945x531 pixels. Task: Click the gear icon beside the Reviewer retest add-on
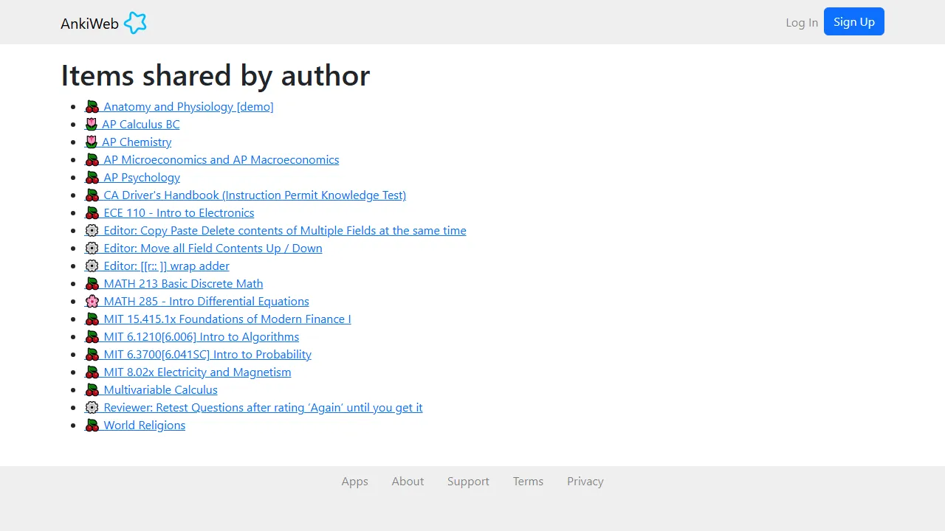92,407
